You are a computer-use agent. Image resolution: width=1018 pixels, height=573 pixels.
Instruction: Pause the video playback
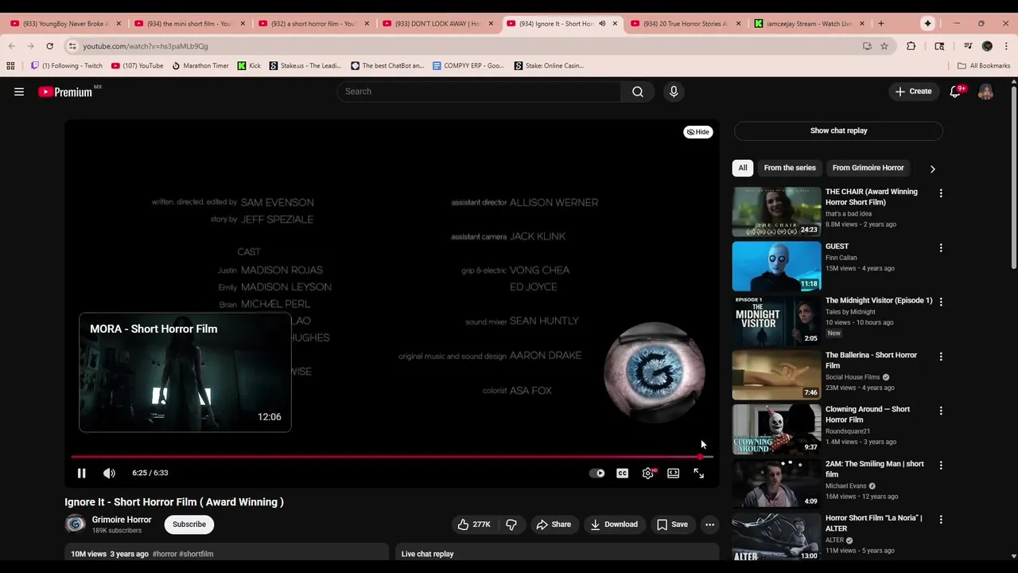[81, 473]
